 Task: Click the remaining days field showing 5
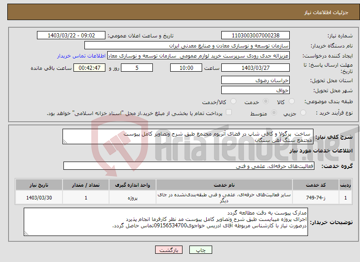click(x=137, y=68)
